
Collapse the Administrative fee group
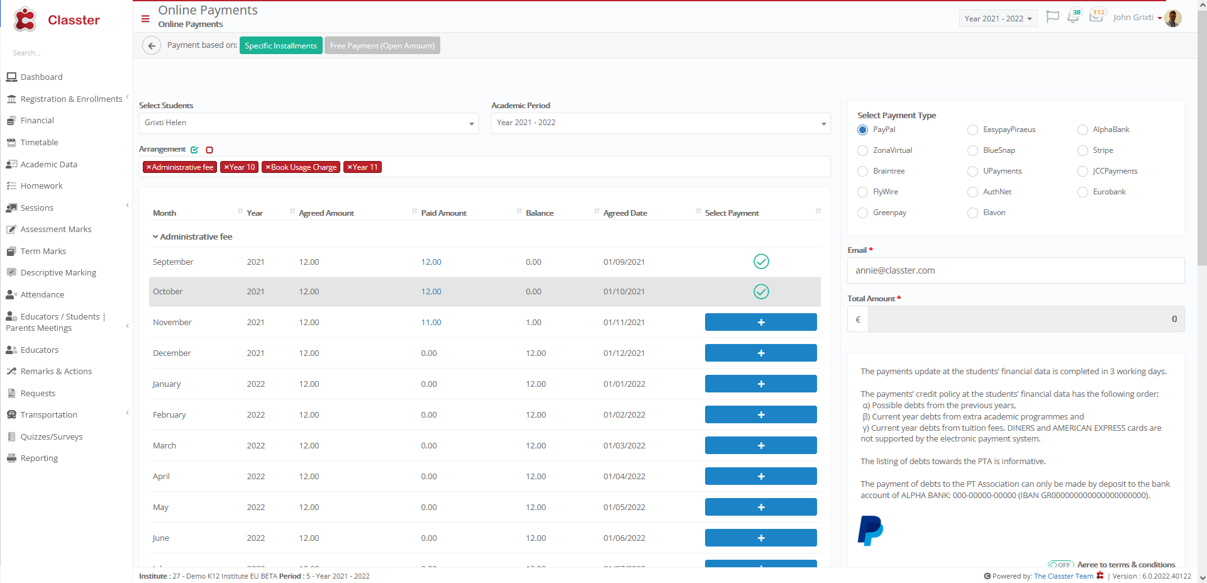pyautogui.click(x=155, y=237)
